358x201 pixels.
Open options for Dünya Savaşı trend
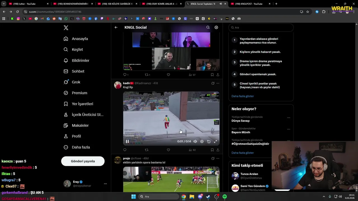click(289, 118)
